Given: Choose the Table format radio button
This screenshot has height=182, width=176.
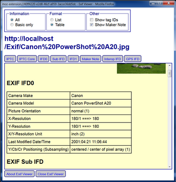Looking at the screenshot, I should (52, 25).
